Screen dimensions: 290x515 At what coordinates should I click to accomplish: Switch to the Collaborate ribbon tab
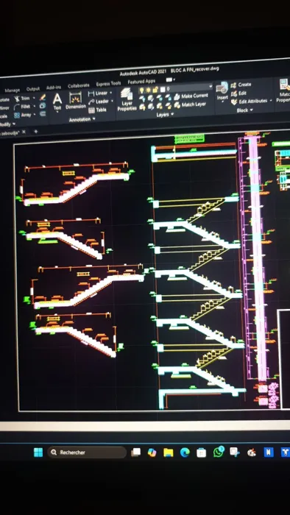click(x=79, y=86)
